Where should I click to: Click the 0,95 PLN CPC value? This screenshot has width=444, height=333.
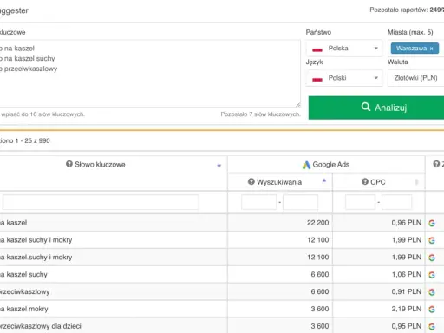(x=407, y=326)
